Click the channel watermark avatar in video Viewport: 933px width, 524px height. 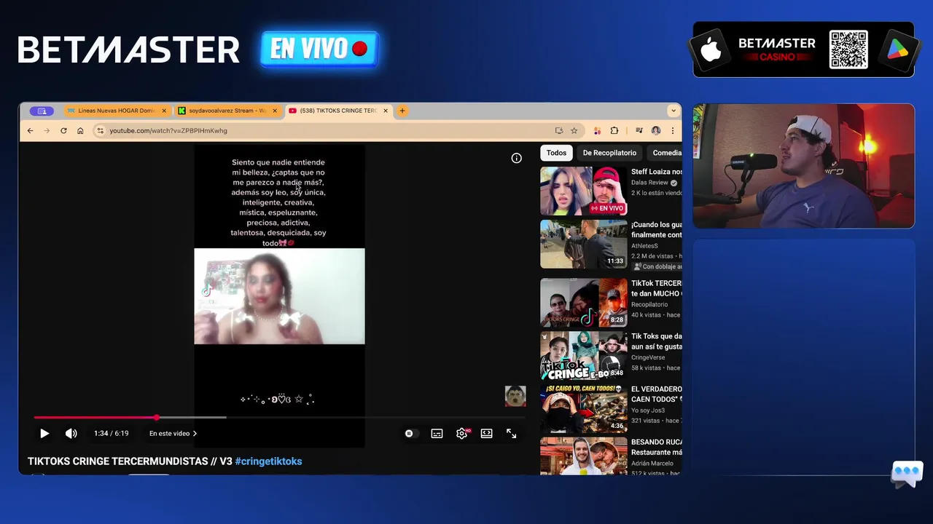coord(515,396)
